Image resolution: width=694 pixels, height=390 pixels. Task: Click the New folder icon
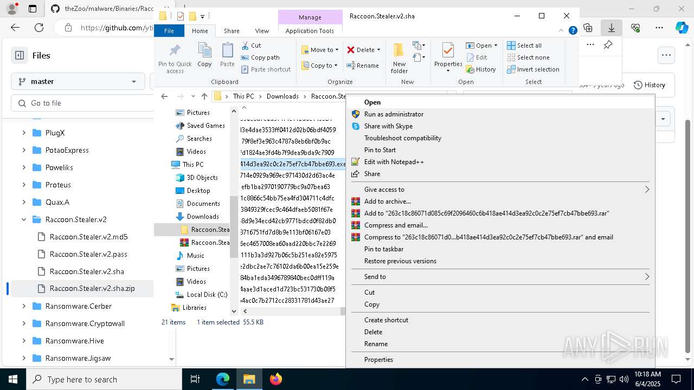click(399, 50)
